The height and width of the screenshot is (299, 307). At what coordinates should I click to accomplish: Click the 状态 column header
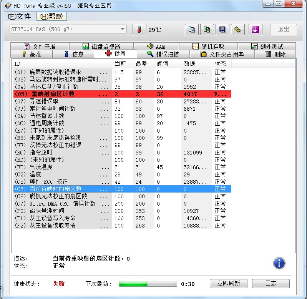pos(222,64)
